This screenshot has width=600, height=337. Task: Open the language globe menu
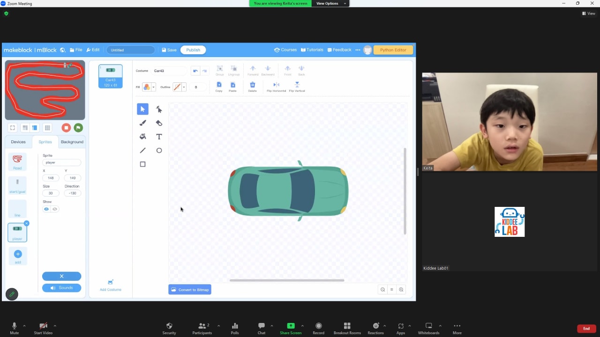pyautogui.click(x=62, y=50)
